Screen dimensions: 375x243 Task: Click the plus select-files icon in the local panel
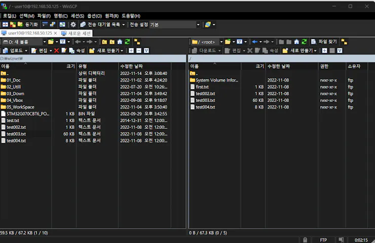(131, 51)
